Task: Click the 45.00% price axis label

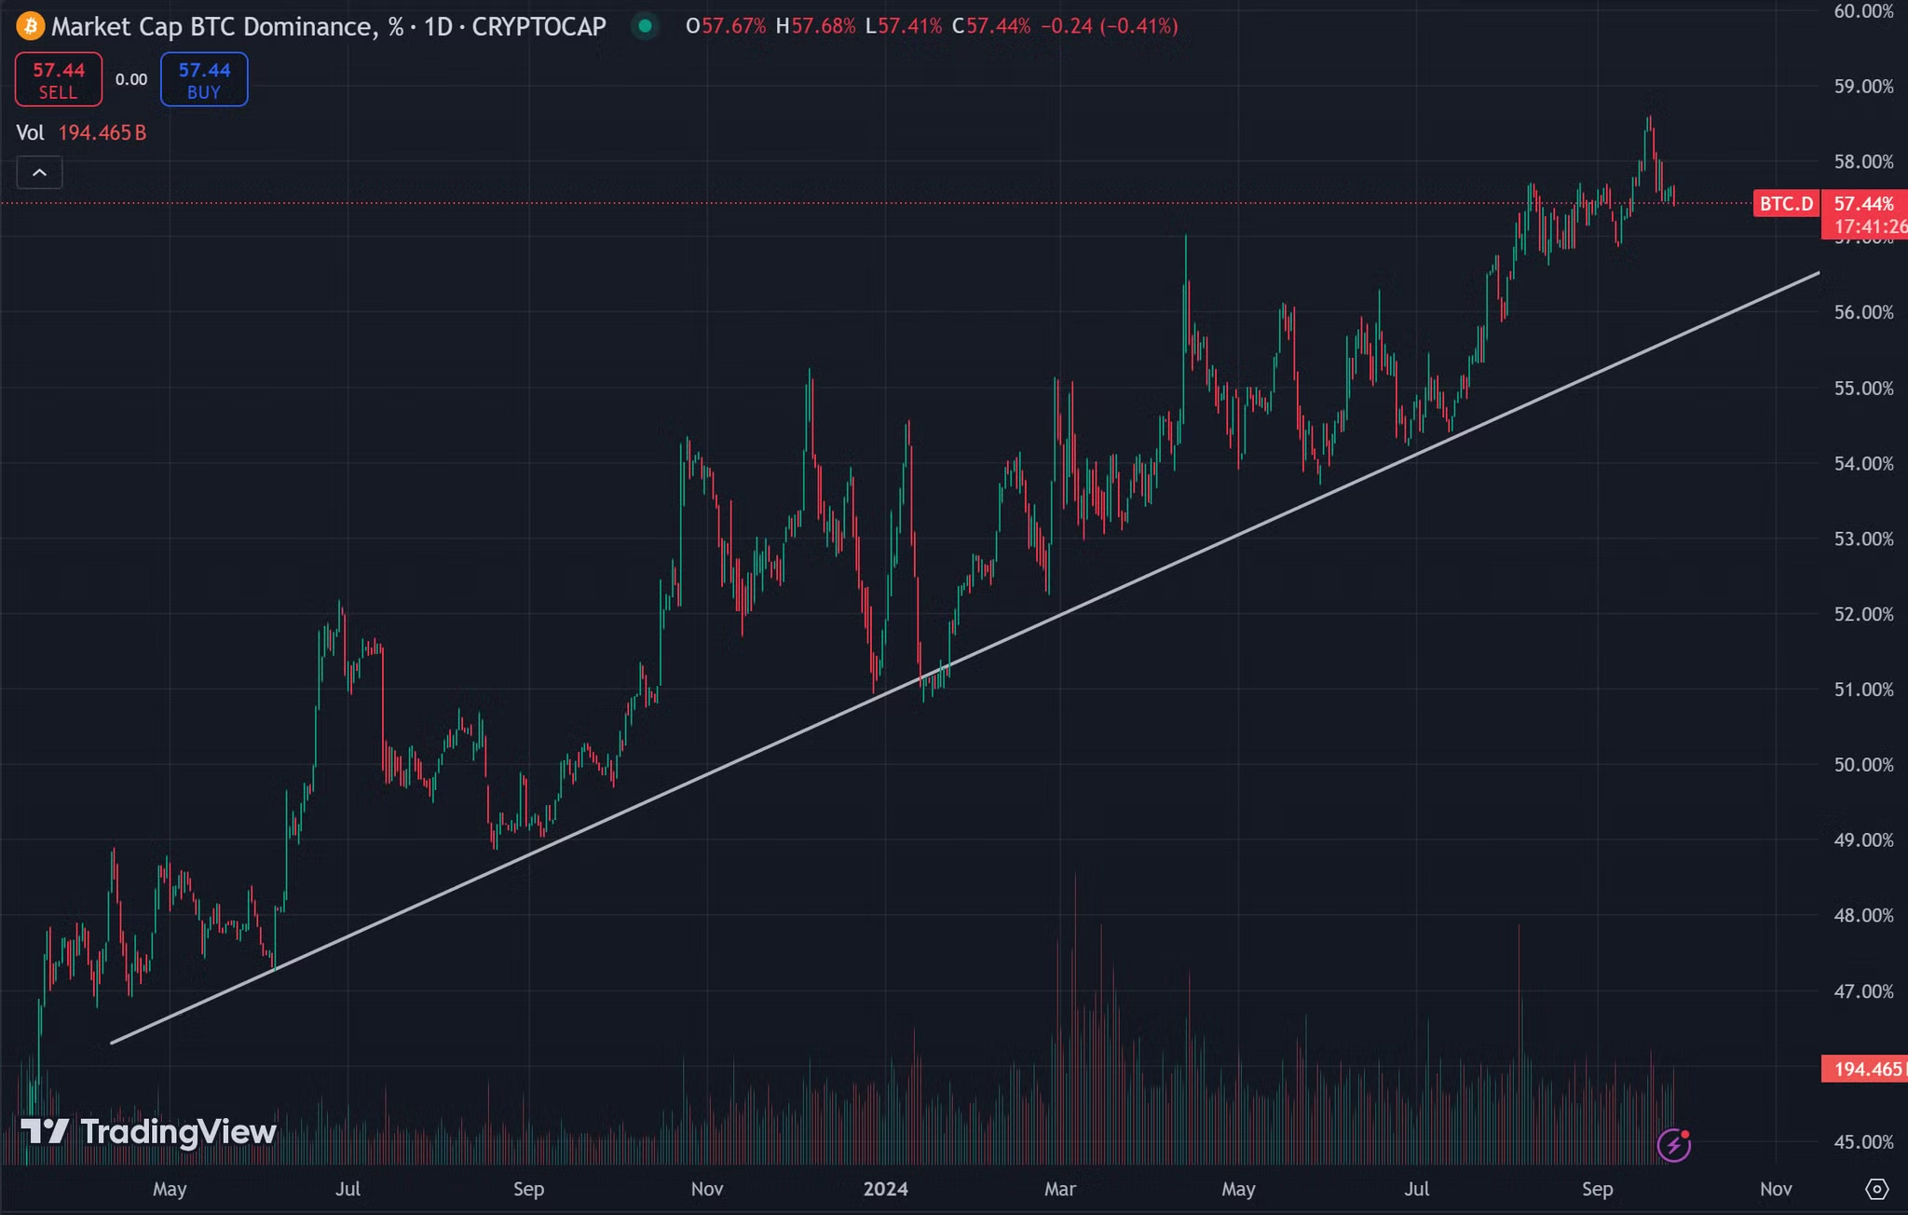Action: 1863,1141
